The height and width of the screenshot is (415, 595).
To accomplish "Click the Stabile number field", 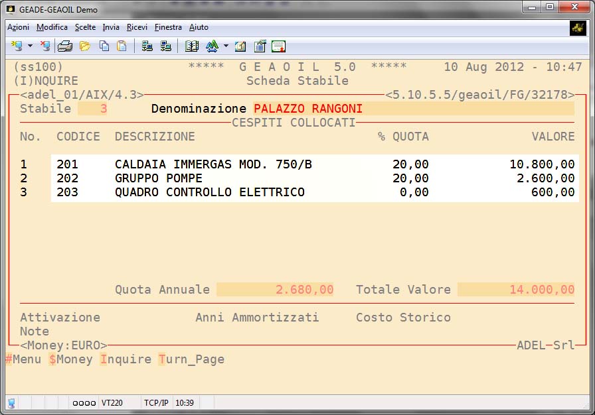I will tap(93, 109).
